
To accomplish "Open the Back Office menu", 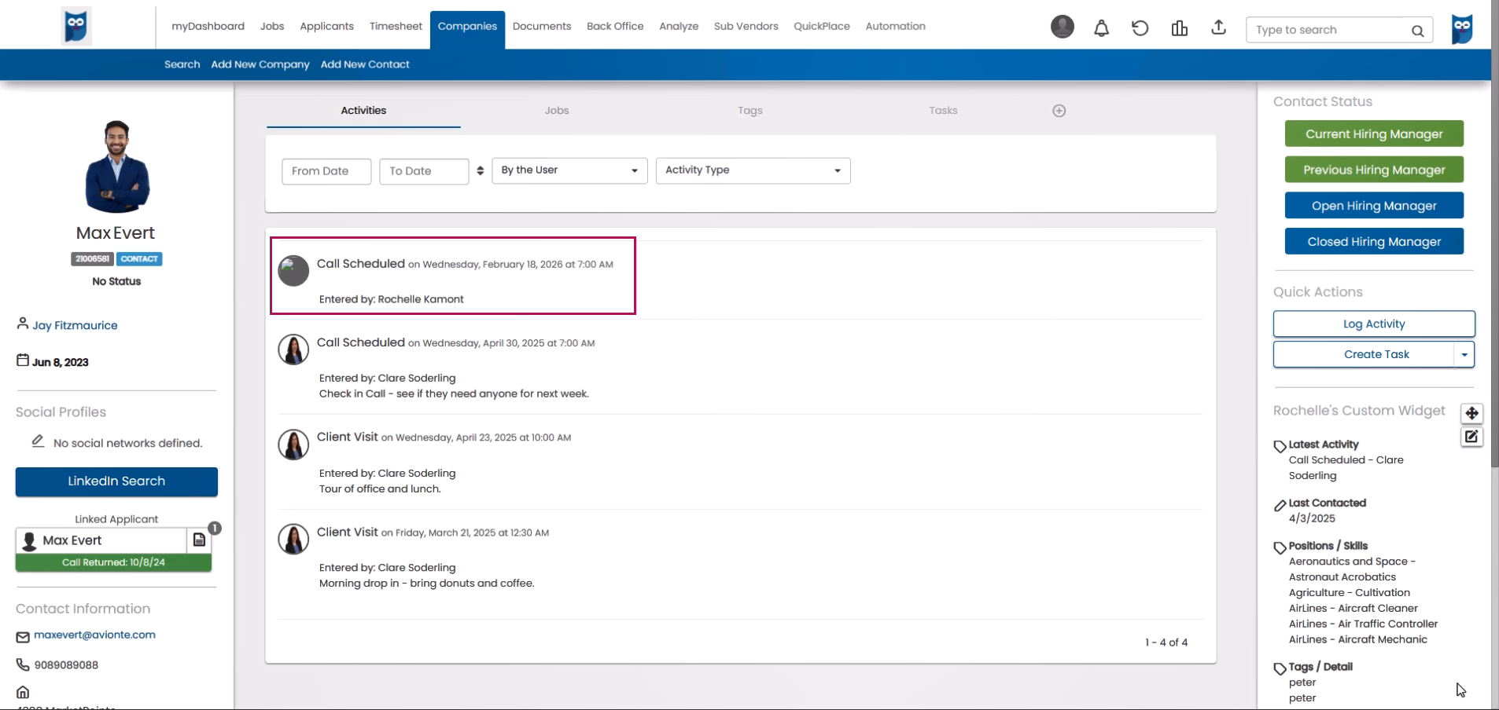I will tap(615, 26).
